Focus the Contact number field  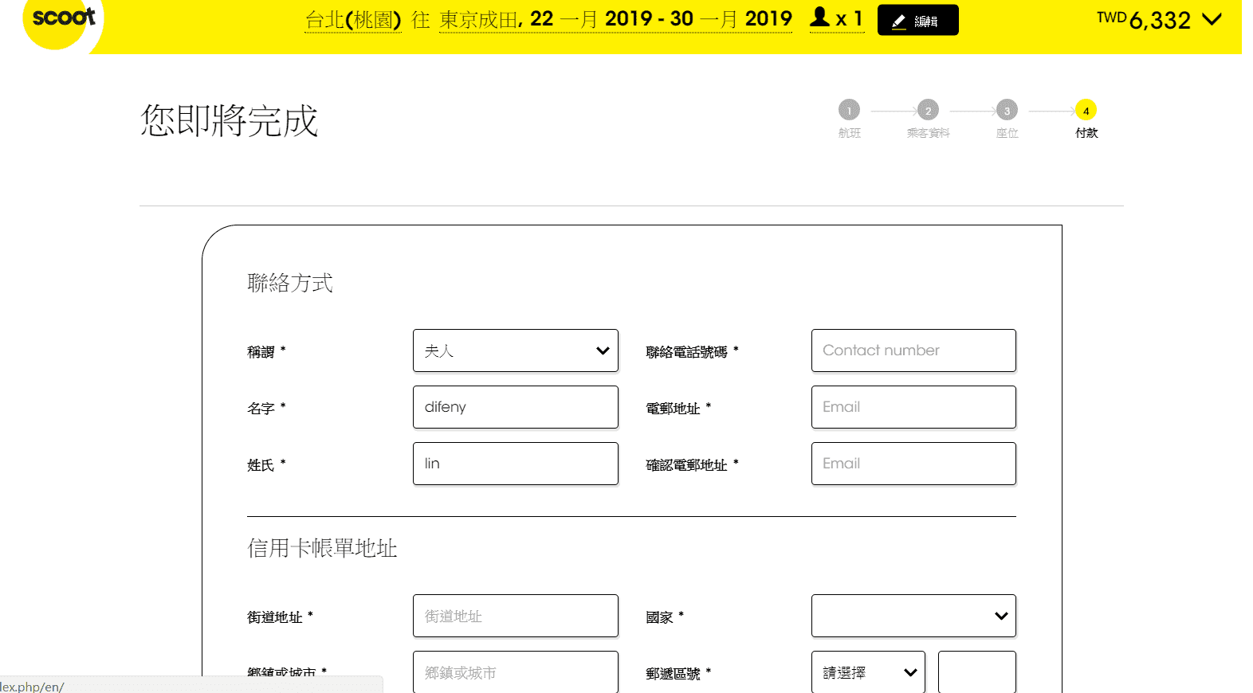(x=913, y=350)
